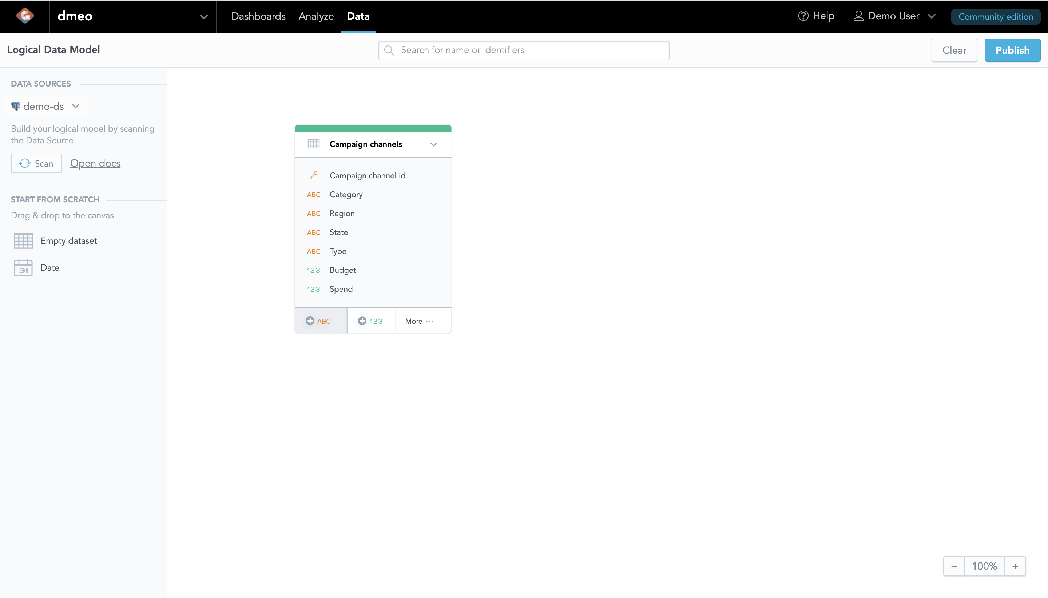1048x598 pixels.
Task: Select the Budget fact
Action: point(343,270)
